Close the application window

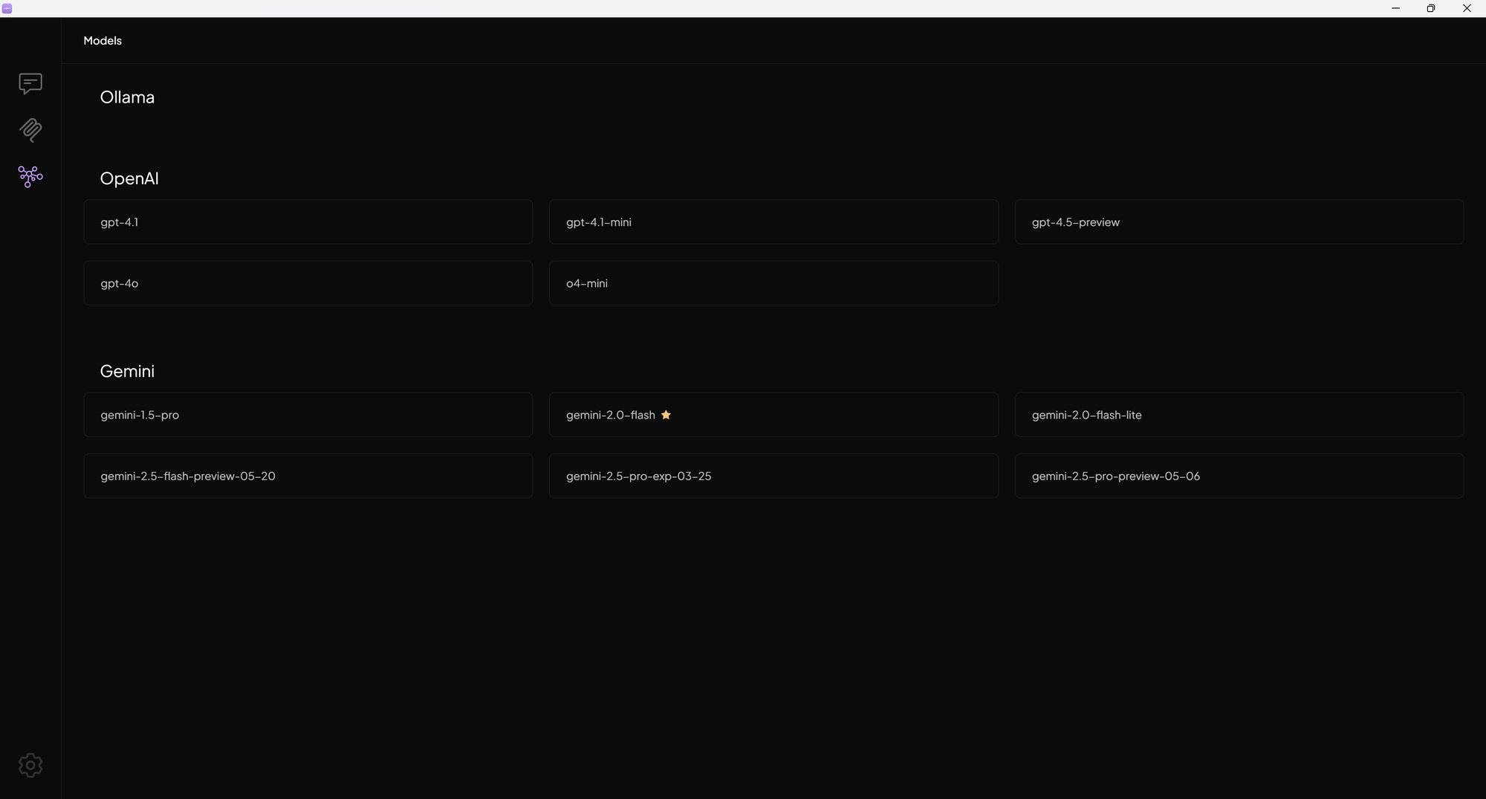point(1467,8)
